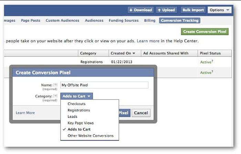Switch to the Page Posts tab
This screenshot has width=241, height=154.
click(x=31, y=21)
